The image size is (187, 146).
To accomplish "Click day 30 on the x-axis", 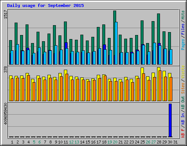I will (170, 142).
